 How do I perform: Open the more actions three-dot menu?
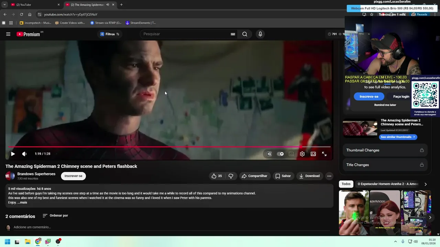[x=329, y=176]
